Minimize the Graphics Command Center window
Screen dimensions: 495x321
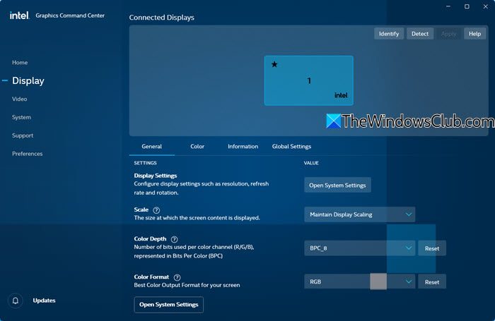coord(448,6)
